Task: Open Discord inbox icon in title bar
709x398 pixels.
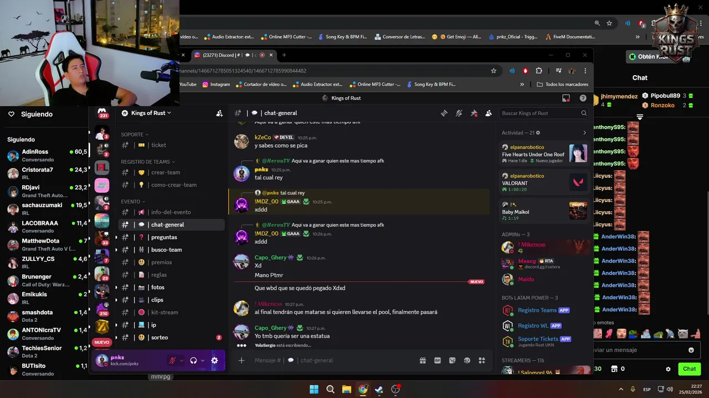Action: [566, 98]
